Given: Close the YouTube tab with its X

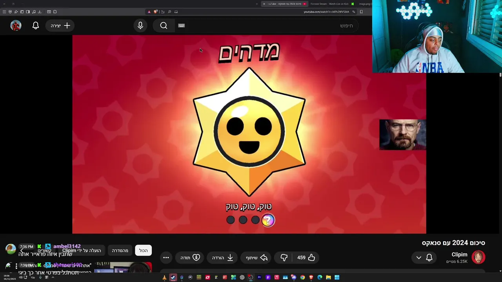Looking at the screenshot, I should coord(264,4).
